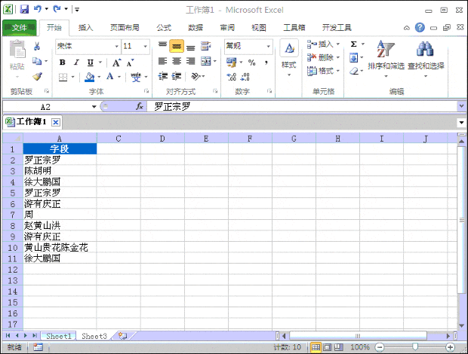Image resolution: width=468 pixels, height=354 pixels.
Task: Expand number format dropdown 常规
Action: pyautogui.click(x=268, y=47)
